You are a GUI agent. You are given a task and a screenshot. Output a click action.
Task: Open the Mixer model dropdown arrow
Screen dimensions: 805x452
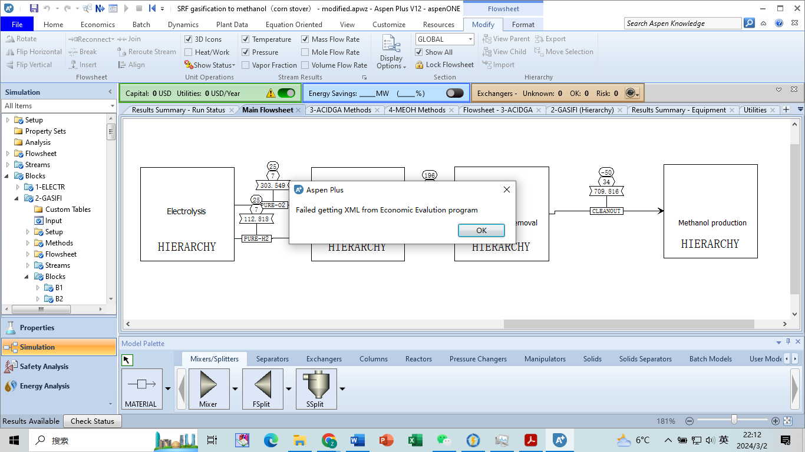[235, 388]
